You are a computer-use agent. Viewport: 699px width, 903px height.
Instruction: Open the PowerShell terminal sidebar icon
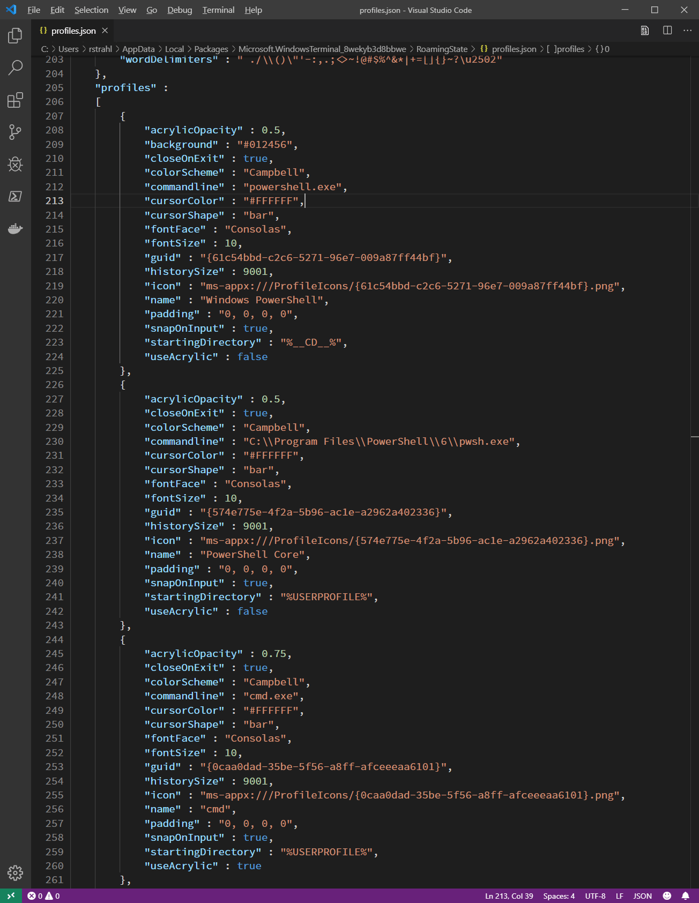15,197
